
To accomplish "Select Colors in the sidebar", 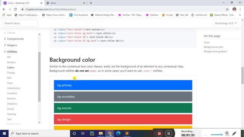I will coord(11,67).
